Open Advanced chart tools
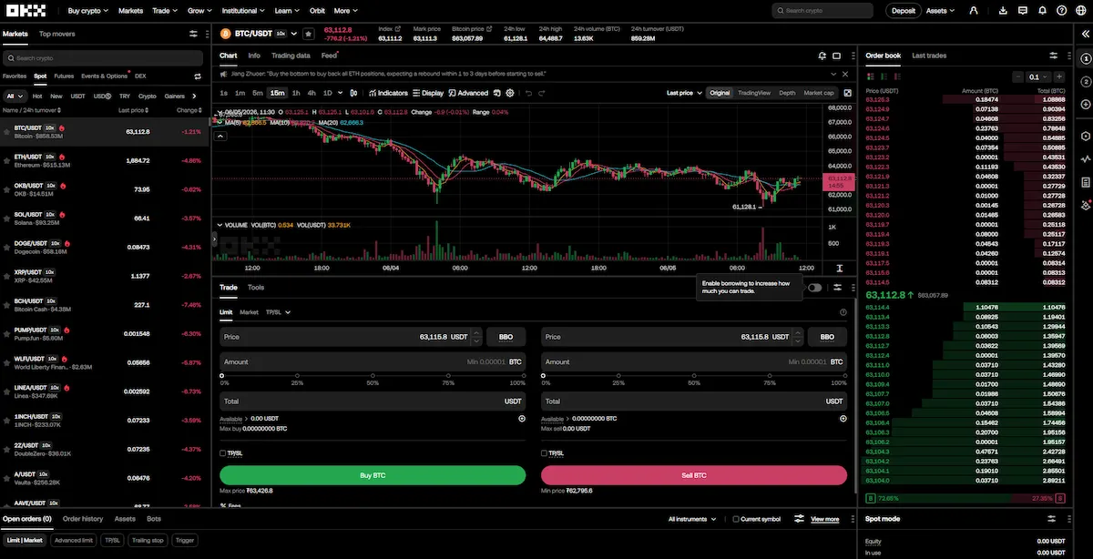Screen dimensions: 1093x559 click(468, 93)
